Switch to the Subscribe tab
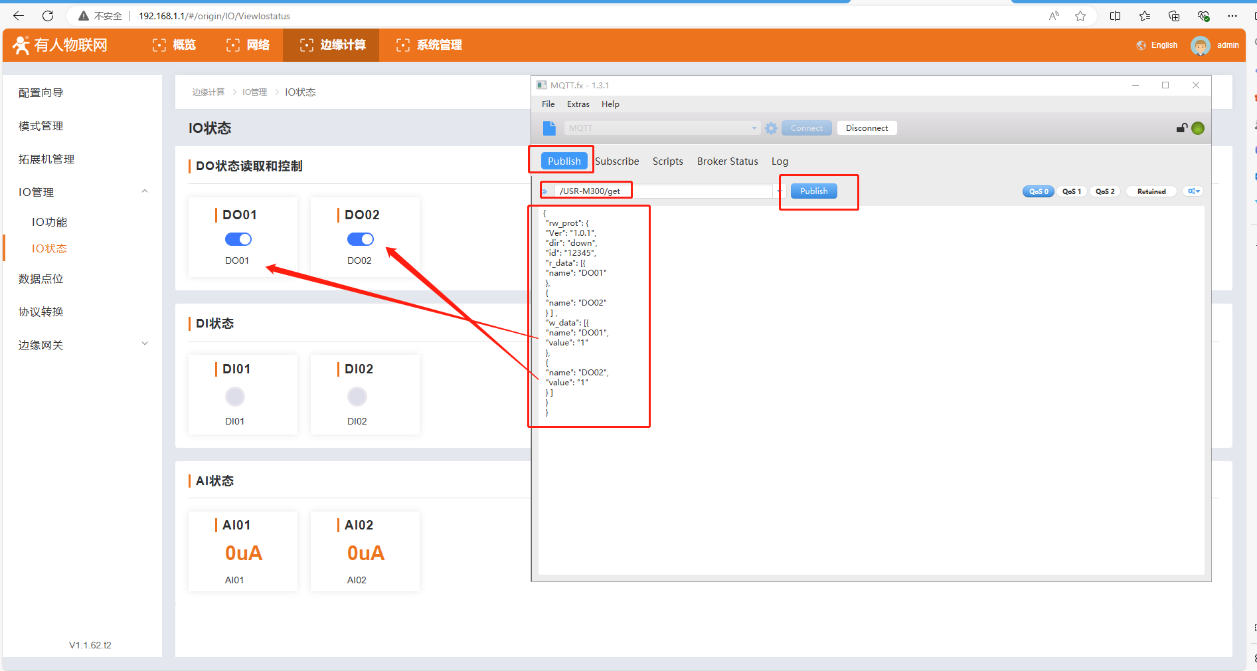 click(617, 161)
